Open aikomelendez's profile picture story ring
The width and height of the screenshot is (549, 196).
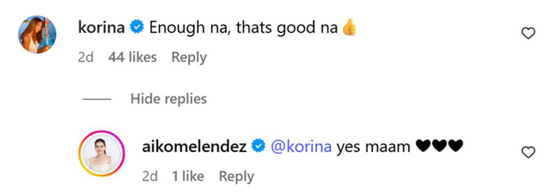[x=102, y=153]
